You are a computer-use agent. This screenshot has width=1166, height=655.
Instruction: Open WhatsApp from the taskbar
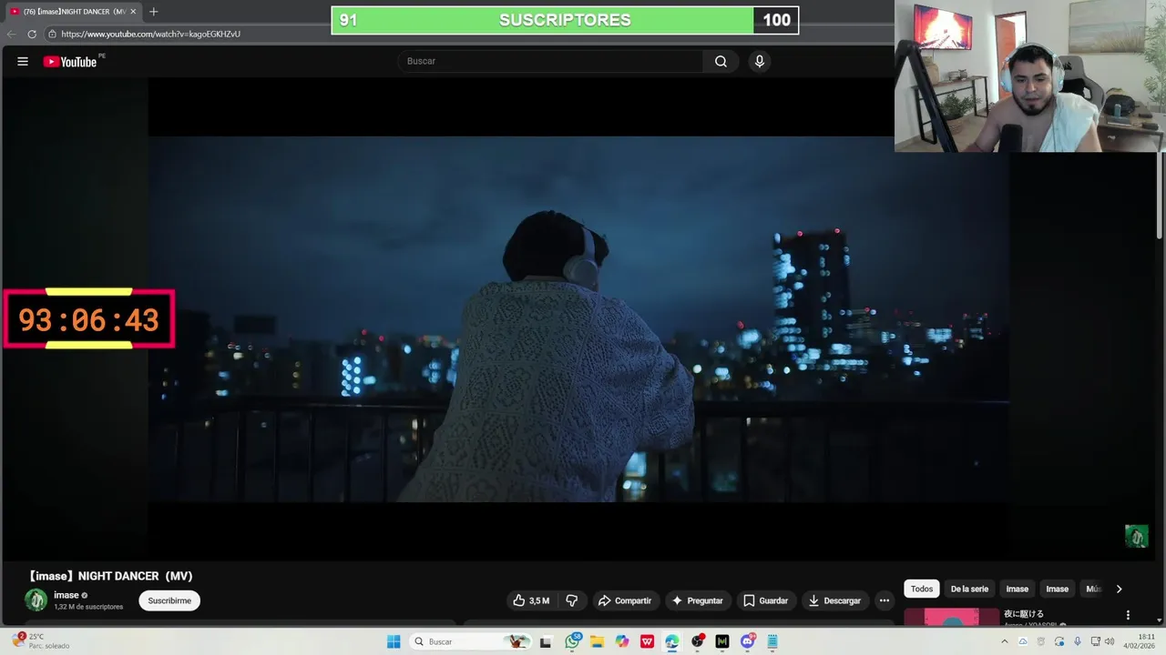tap(572, 641)
